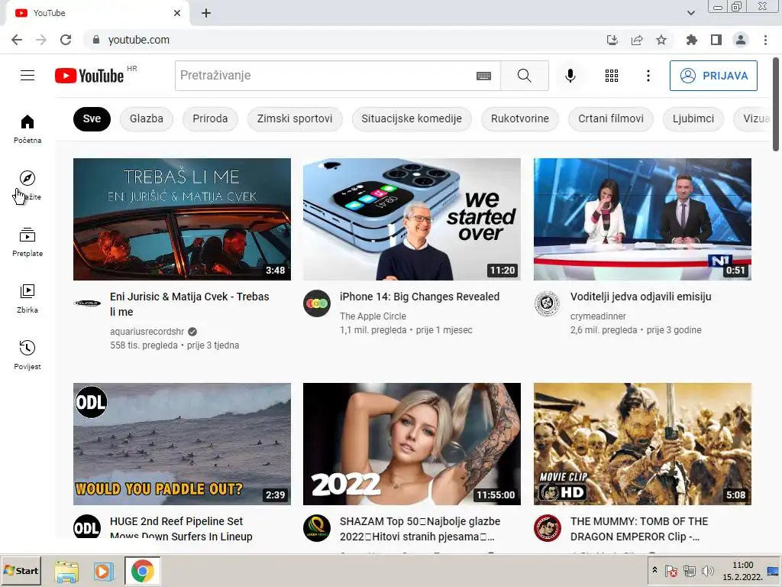Image resolution: width=782 pixels, height=587 pixels.
Task: Play the iPhone 14 thumbnail
Action: click(x=412, y=219)
